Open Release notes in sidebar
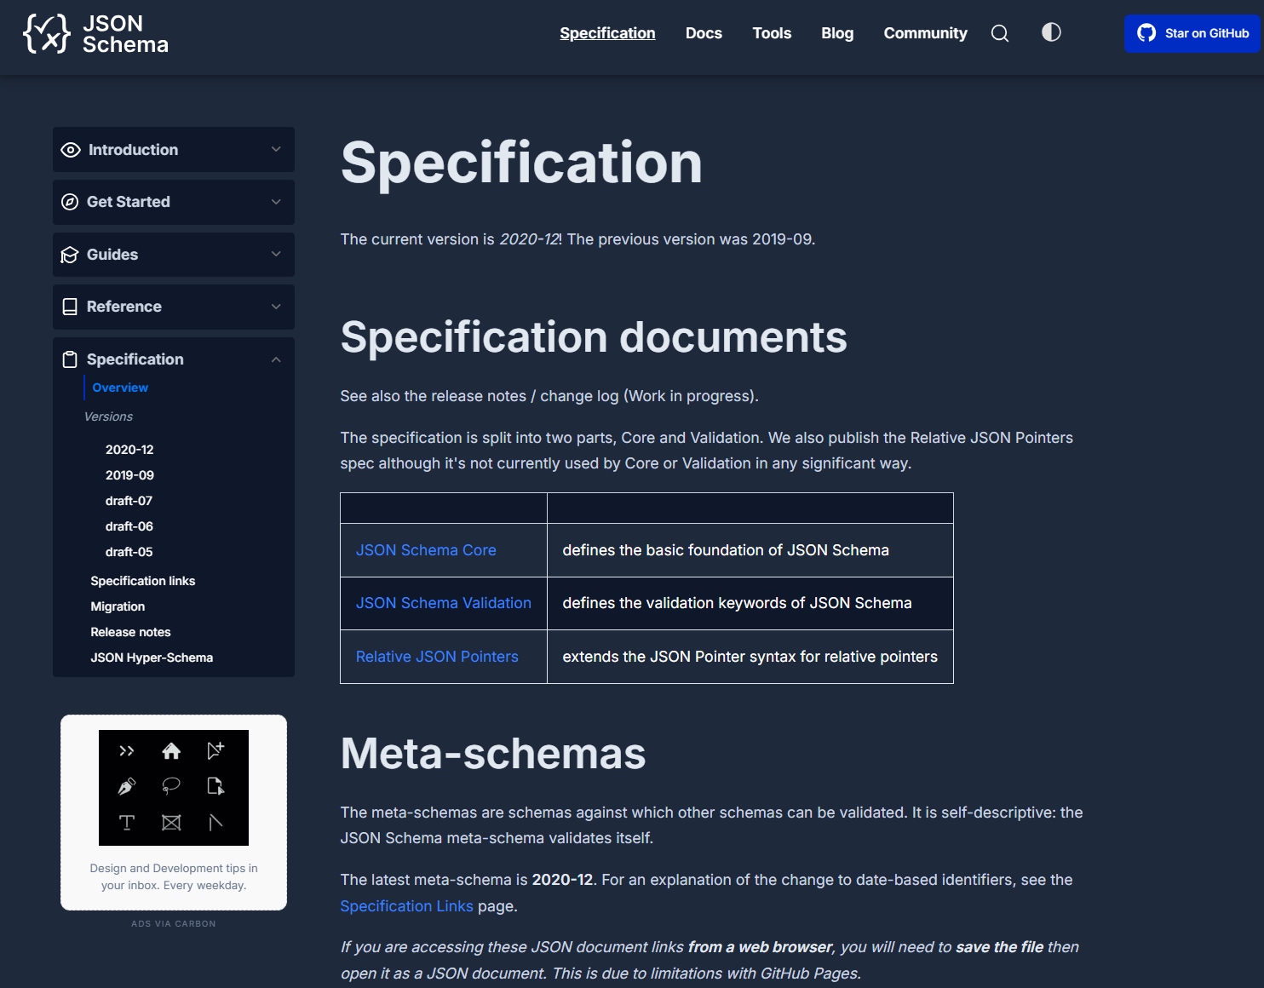The height and width of the screenshot is (988, 1264). tap(130, 632)
